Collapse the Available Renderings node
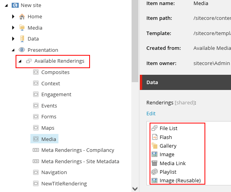Viewport: 231px width, 192px height. (20, 61)
